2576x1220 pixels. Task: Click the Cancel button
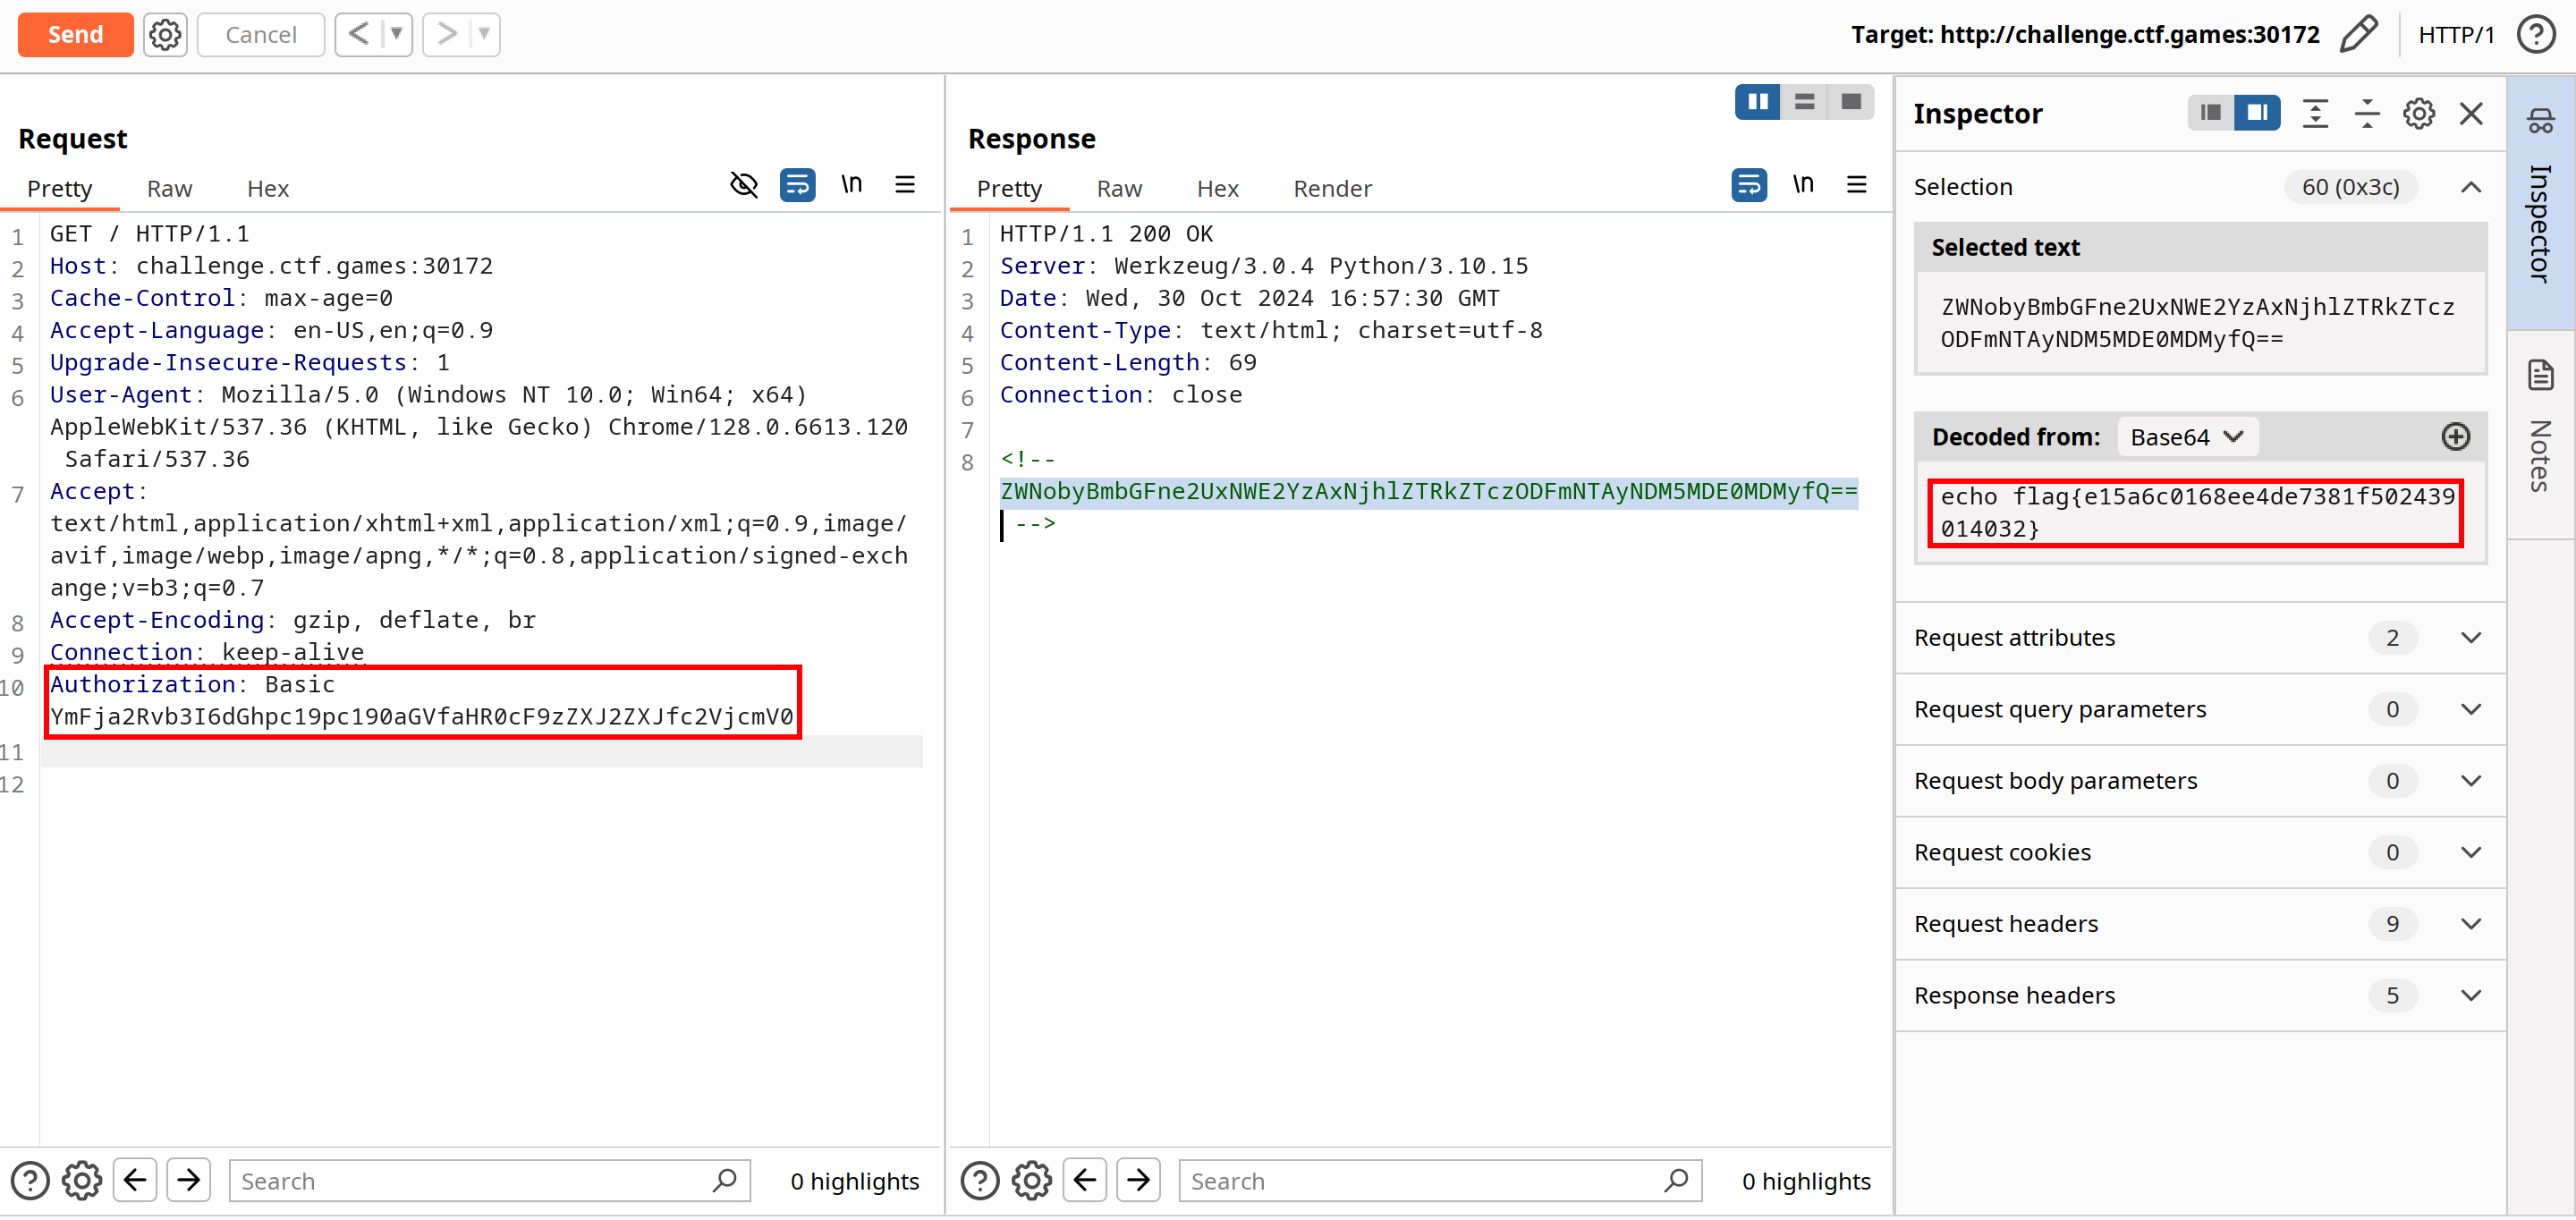[x=260, y=34]
